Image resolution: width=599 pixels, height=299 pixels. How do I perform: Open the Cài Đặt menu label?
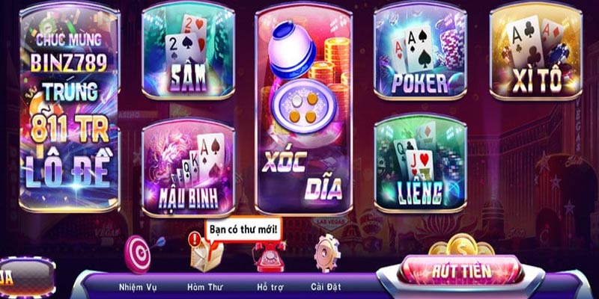point(326,287)
